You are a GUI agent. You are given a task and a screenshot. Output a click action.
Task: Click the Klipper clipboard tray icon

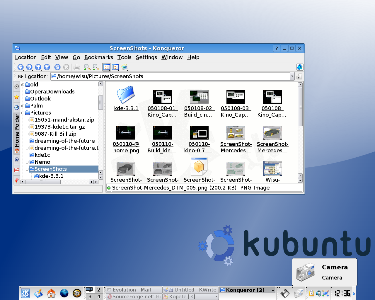(x=311, y=293)
